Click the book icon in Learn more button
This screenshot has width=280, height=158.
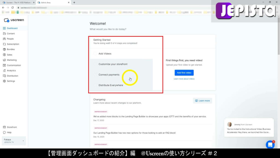[x=196, y=101]
